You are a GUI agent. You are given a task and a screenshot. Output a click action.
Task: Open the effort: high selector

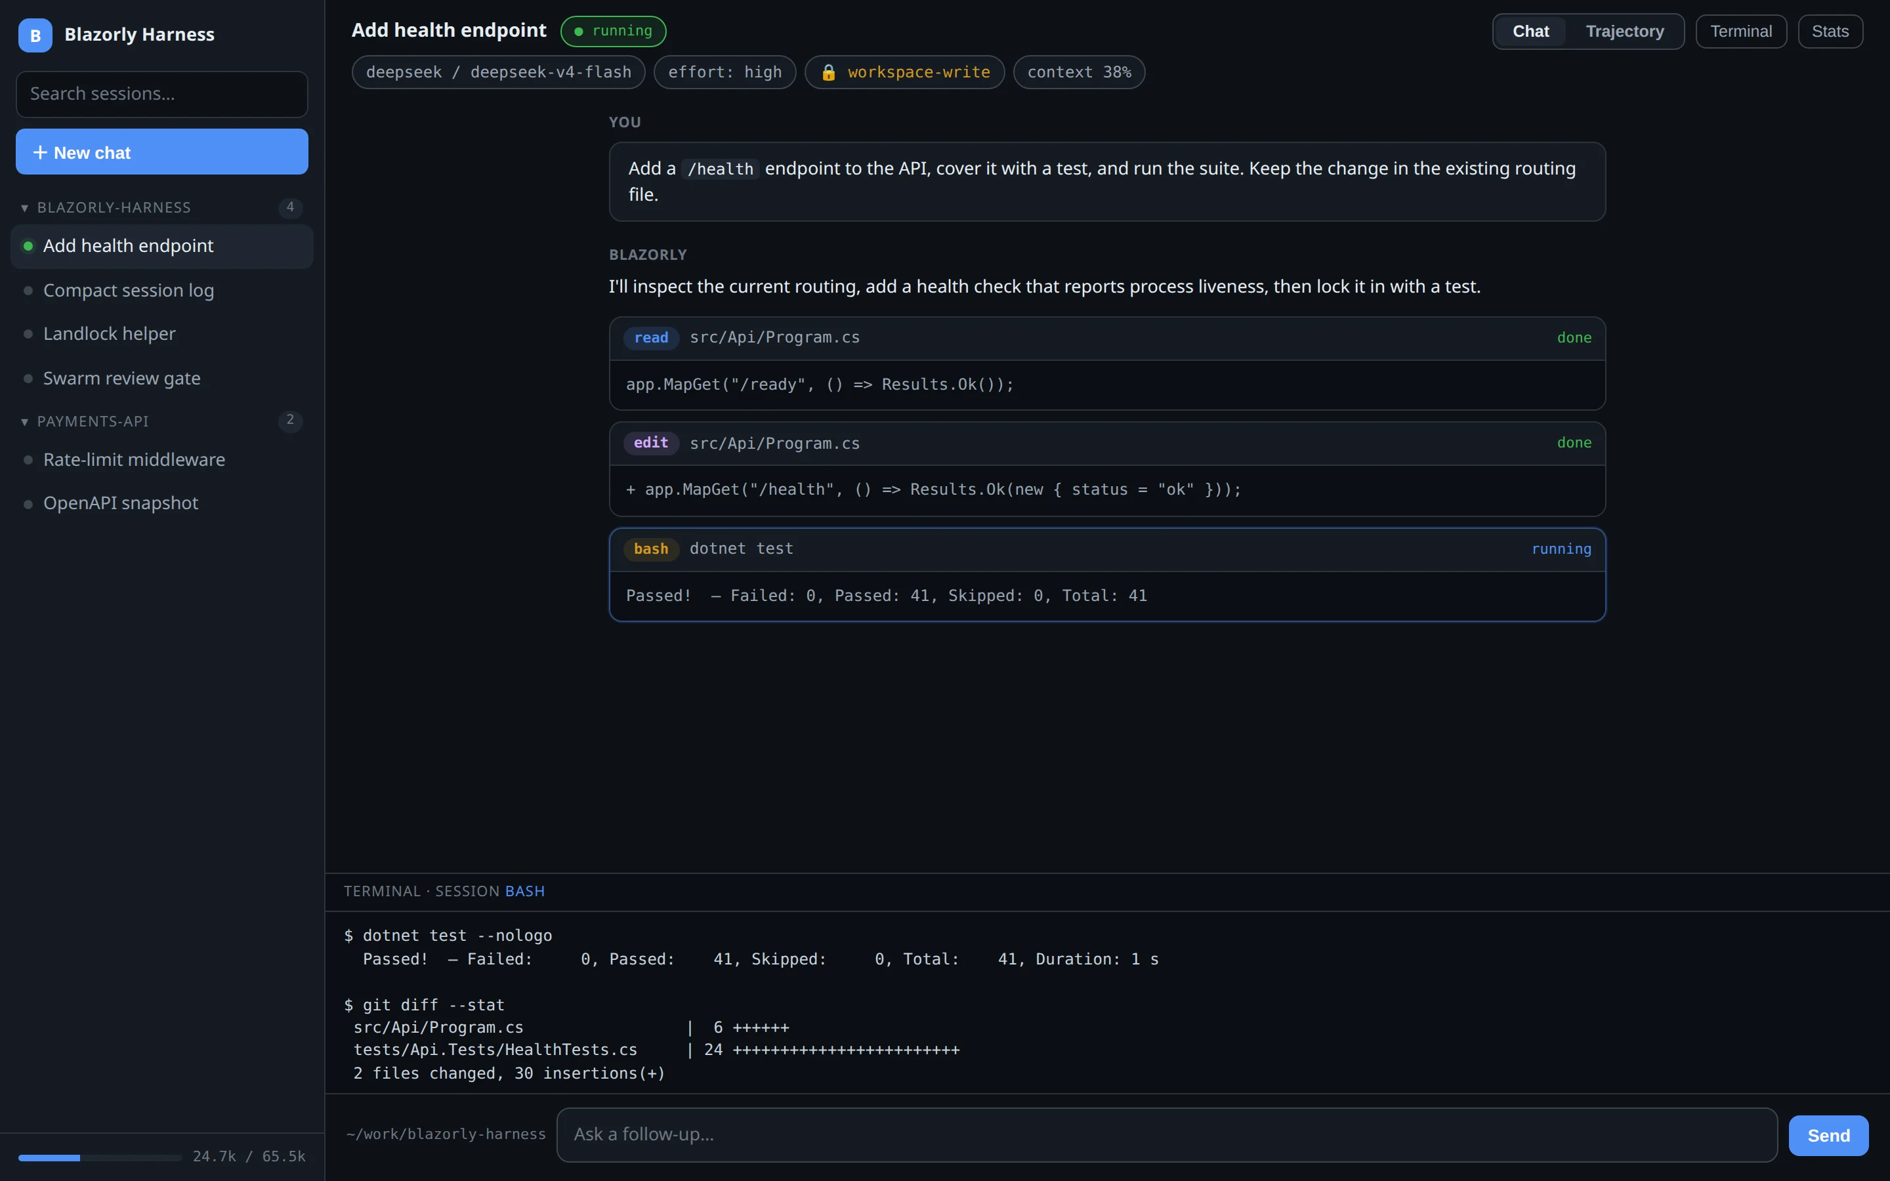pyautogui.click(x=724, y=73)
